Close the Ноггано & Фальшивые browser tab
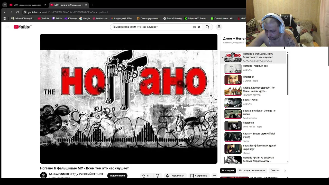 [86, 5]
